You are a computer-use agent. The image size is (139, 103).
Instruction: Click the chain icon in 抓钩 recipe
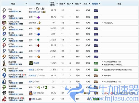[x=37, y=9]
